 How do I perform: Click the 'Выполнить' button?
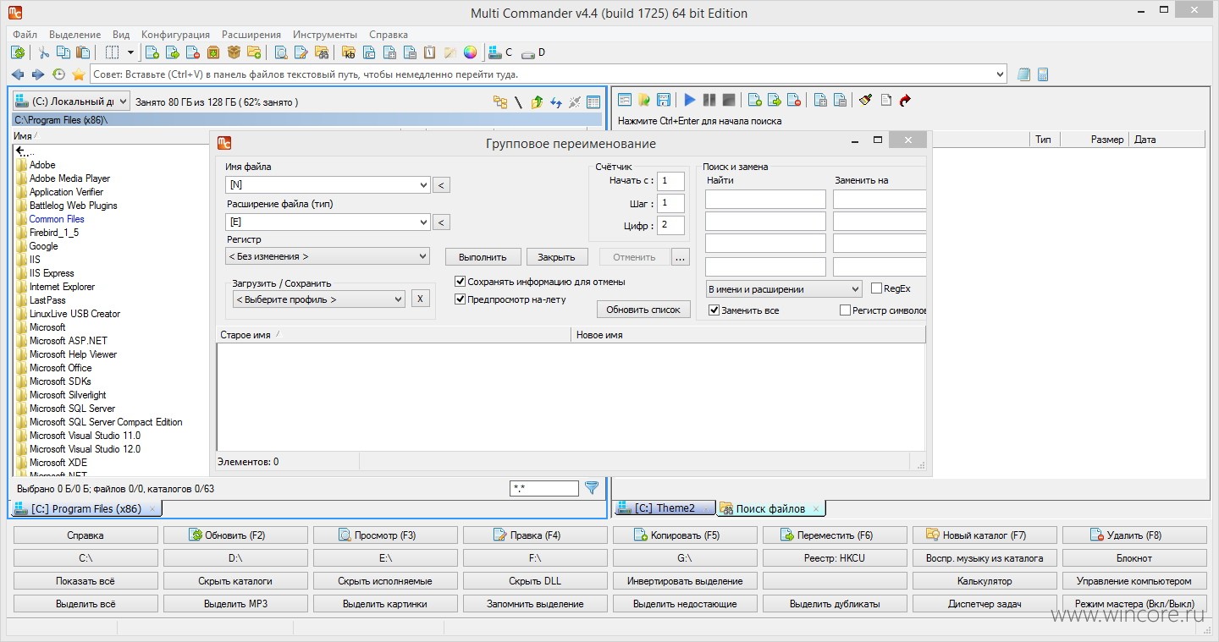[483, 257]
